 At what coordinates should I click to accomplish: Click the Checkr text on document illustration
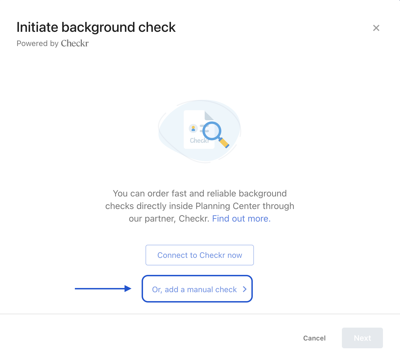click(199, 141)
